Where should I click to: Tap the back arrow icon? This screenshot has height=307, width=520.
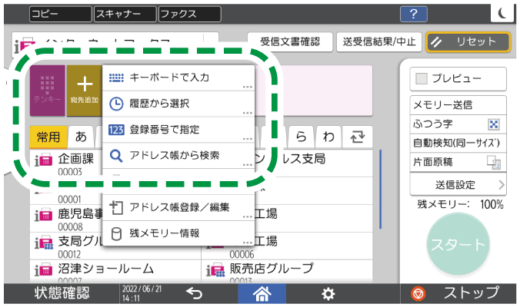pos(194,293)
